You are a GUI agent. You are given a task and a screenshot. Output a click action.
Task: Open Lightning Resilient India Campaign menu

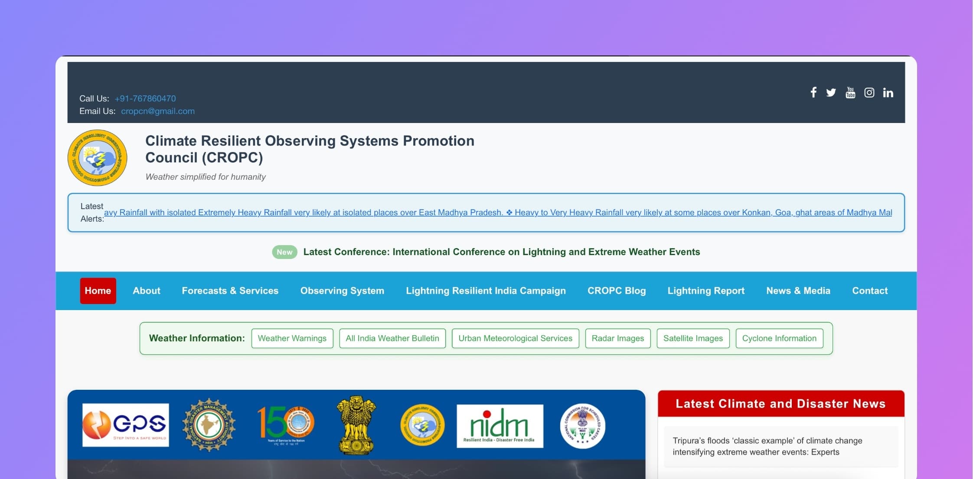[486, 291]
